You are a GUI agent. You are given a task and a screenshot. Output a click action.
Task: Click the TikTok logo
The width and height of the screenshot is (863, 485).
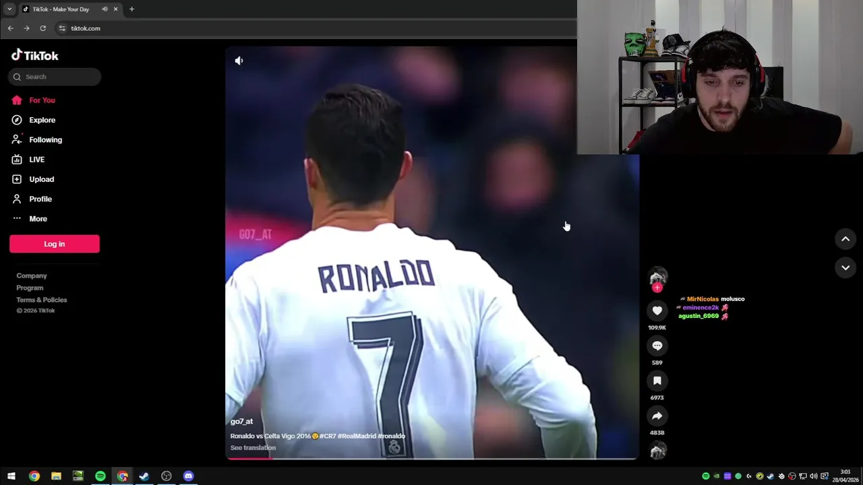(x=35, y=55)
